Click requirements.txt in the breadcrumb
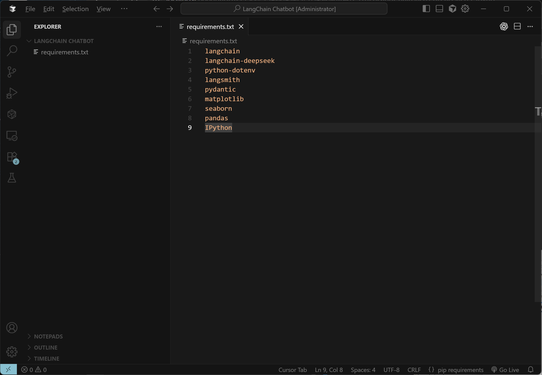Screen dimensions: 542x375 coord(213,41)
